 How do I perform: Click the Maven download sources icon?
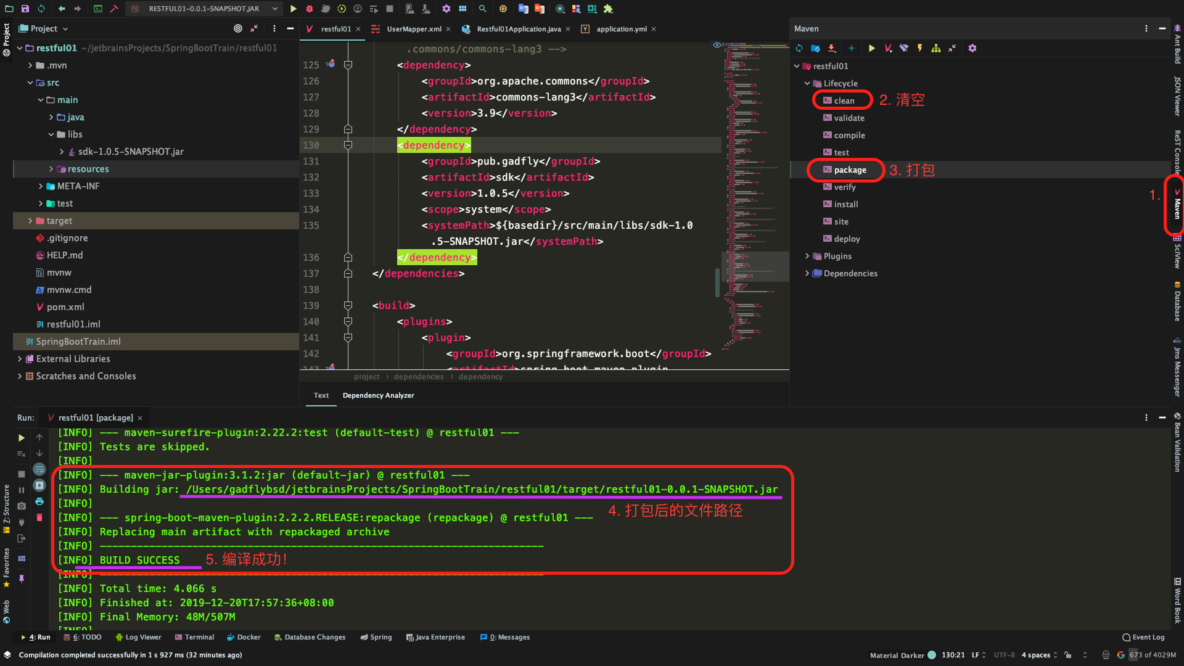831,48
